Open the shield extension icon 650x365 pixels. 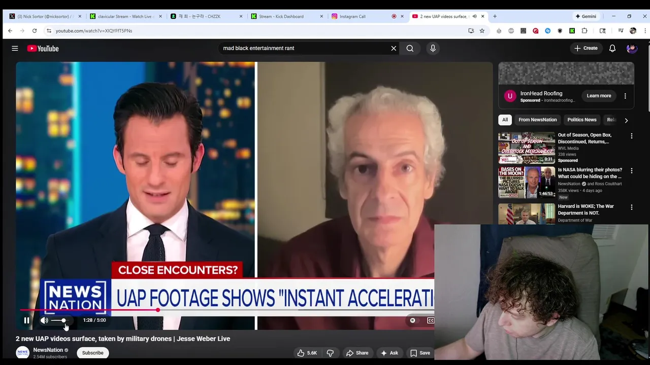pos(560,31)
